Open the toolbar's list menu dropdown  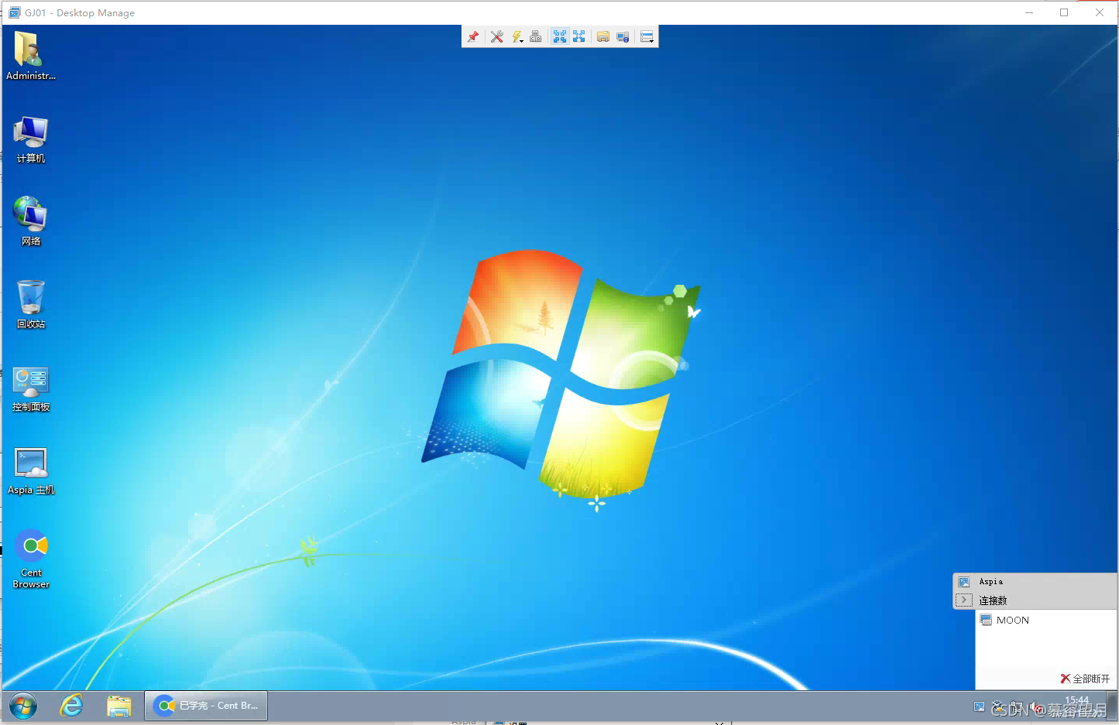click(647, 36)
